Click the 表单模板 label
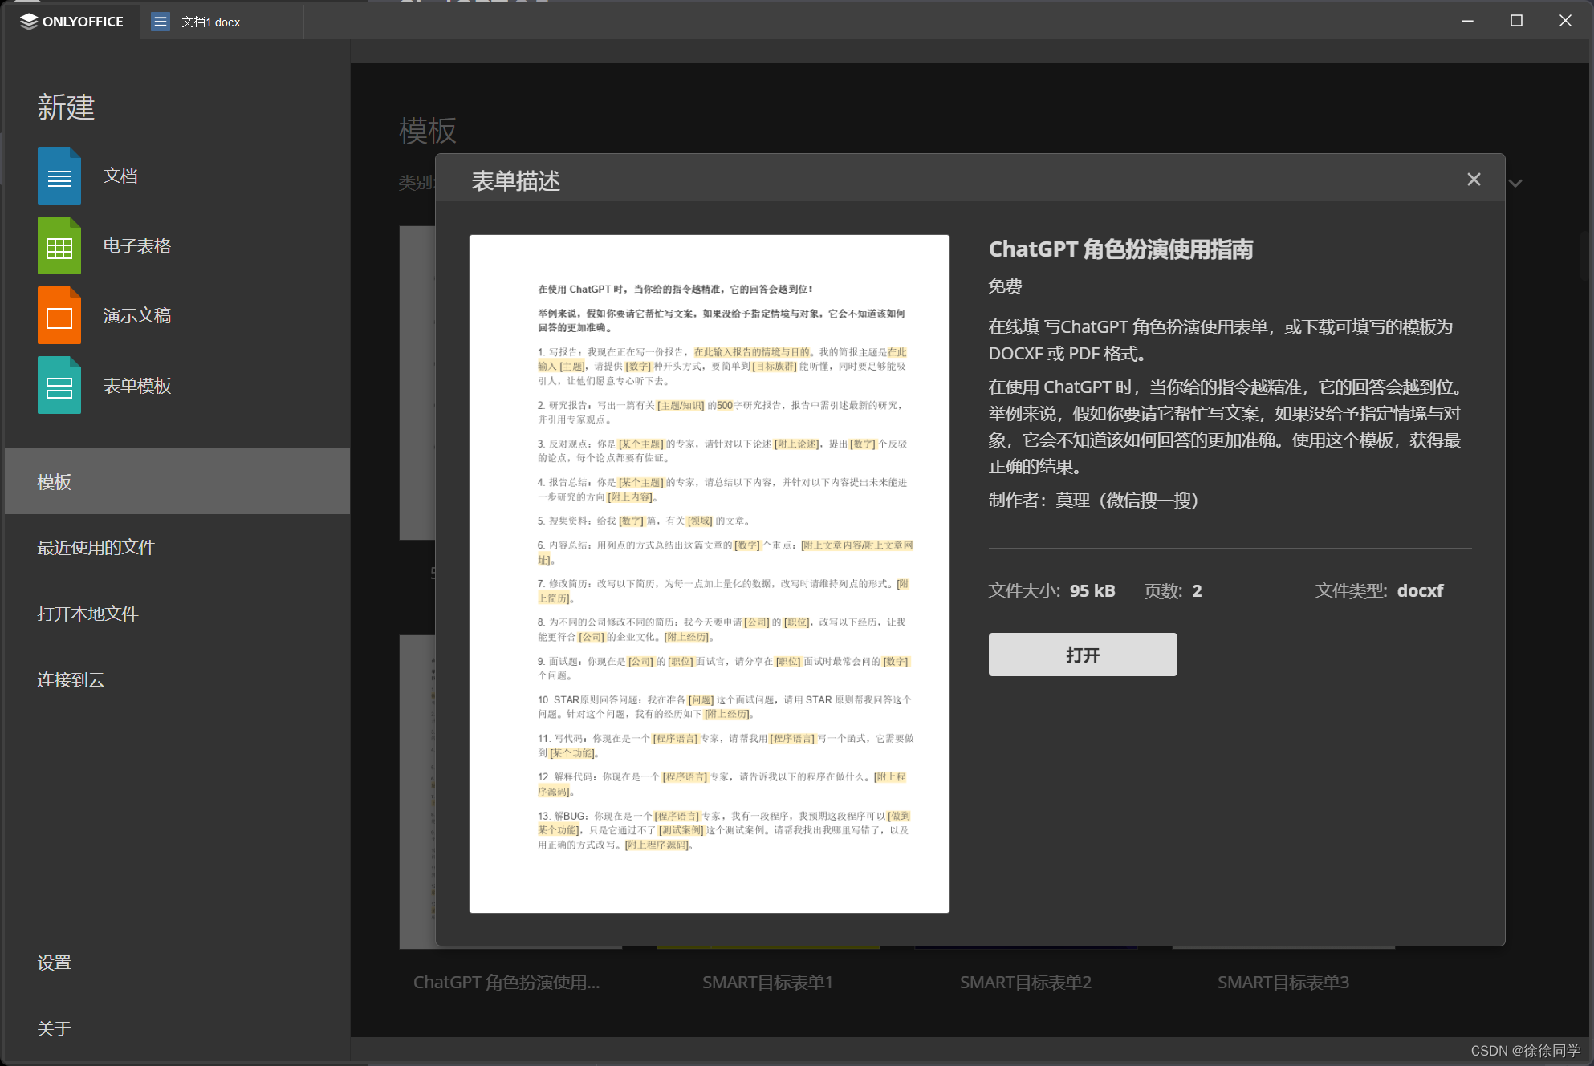Screen dimensions: 1594x1066 [x=137, y=386]
